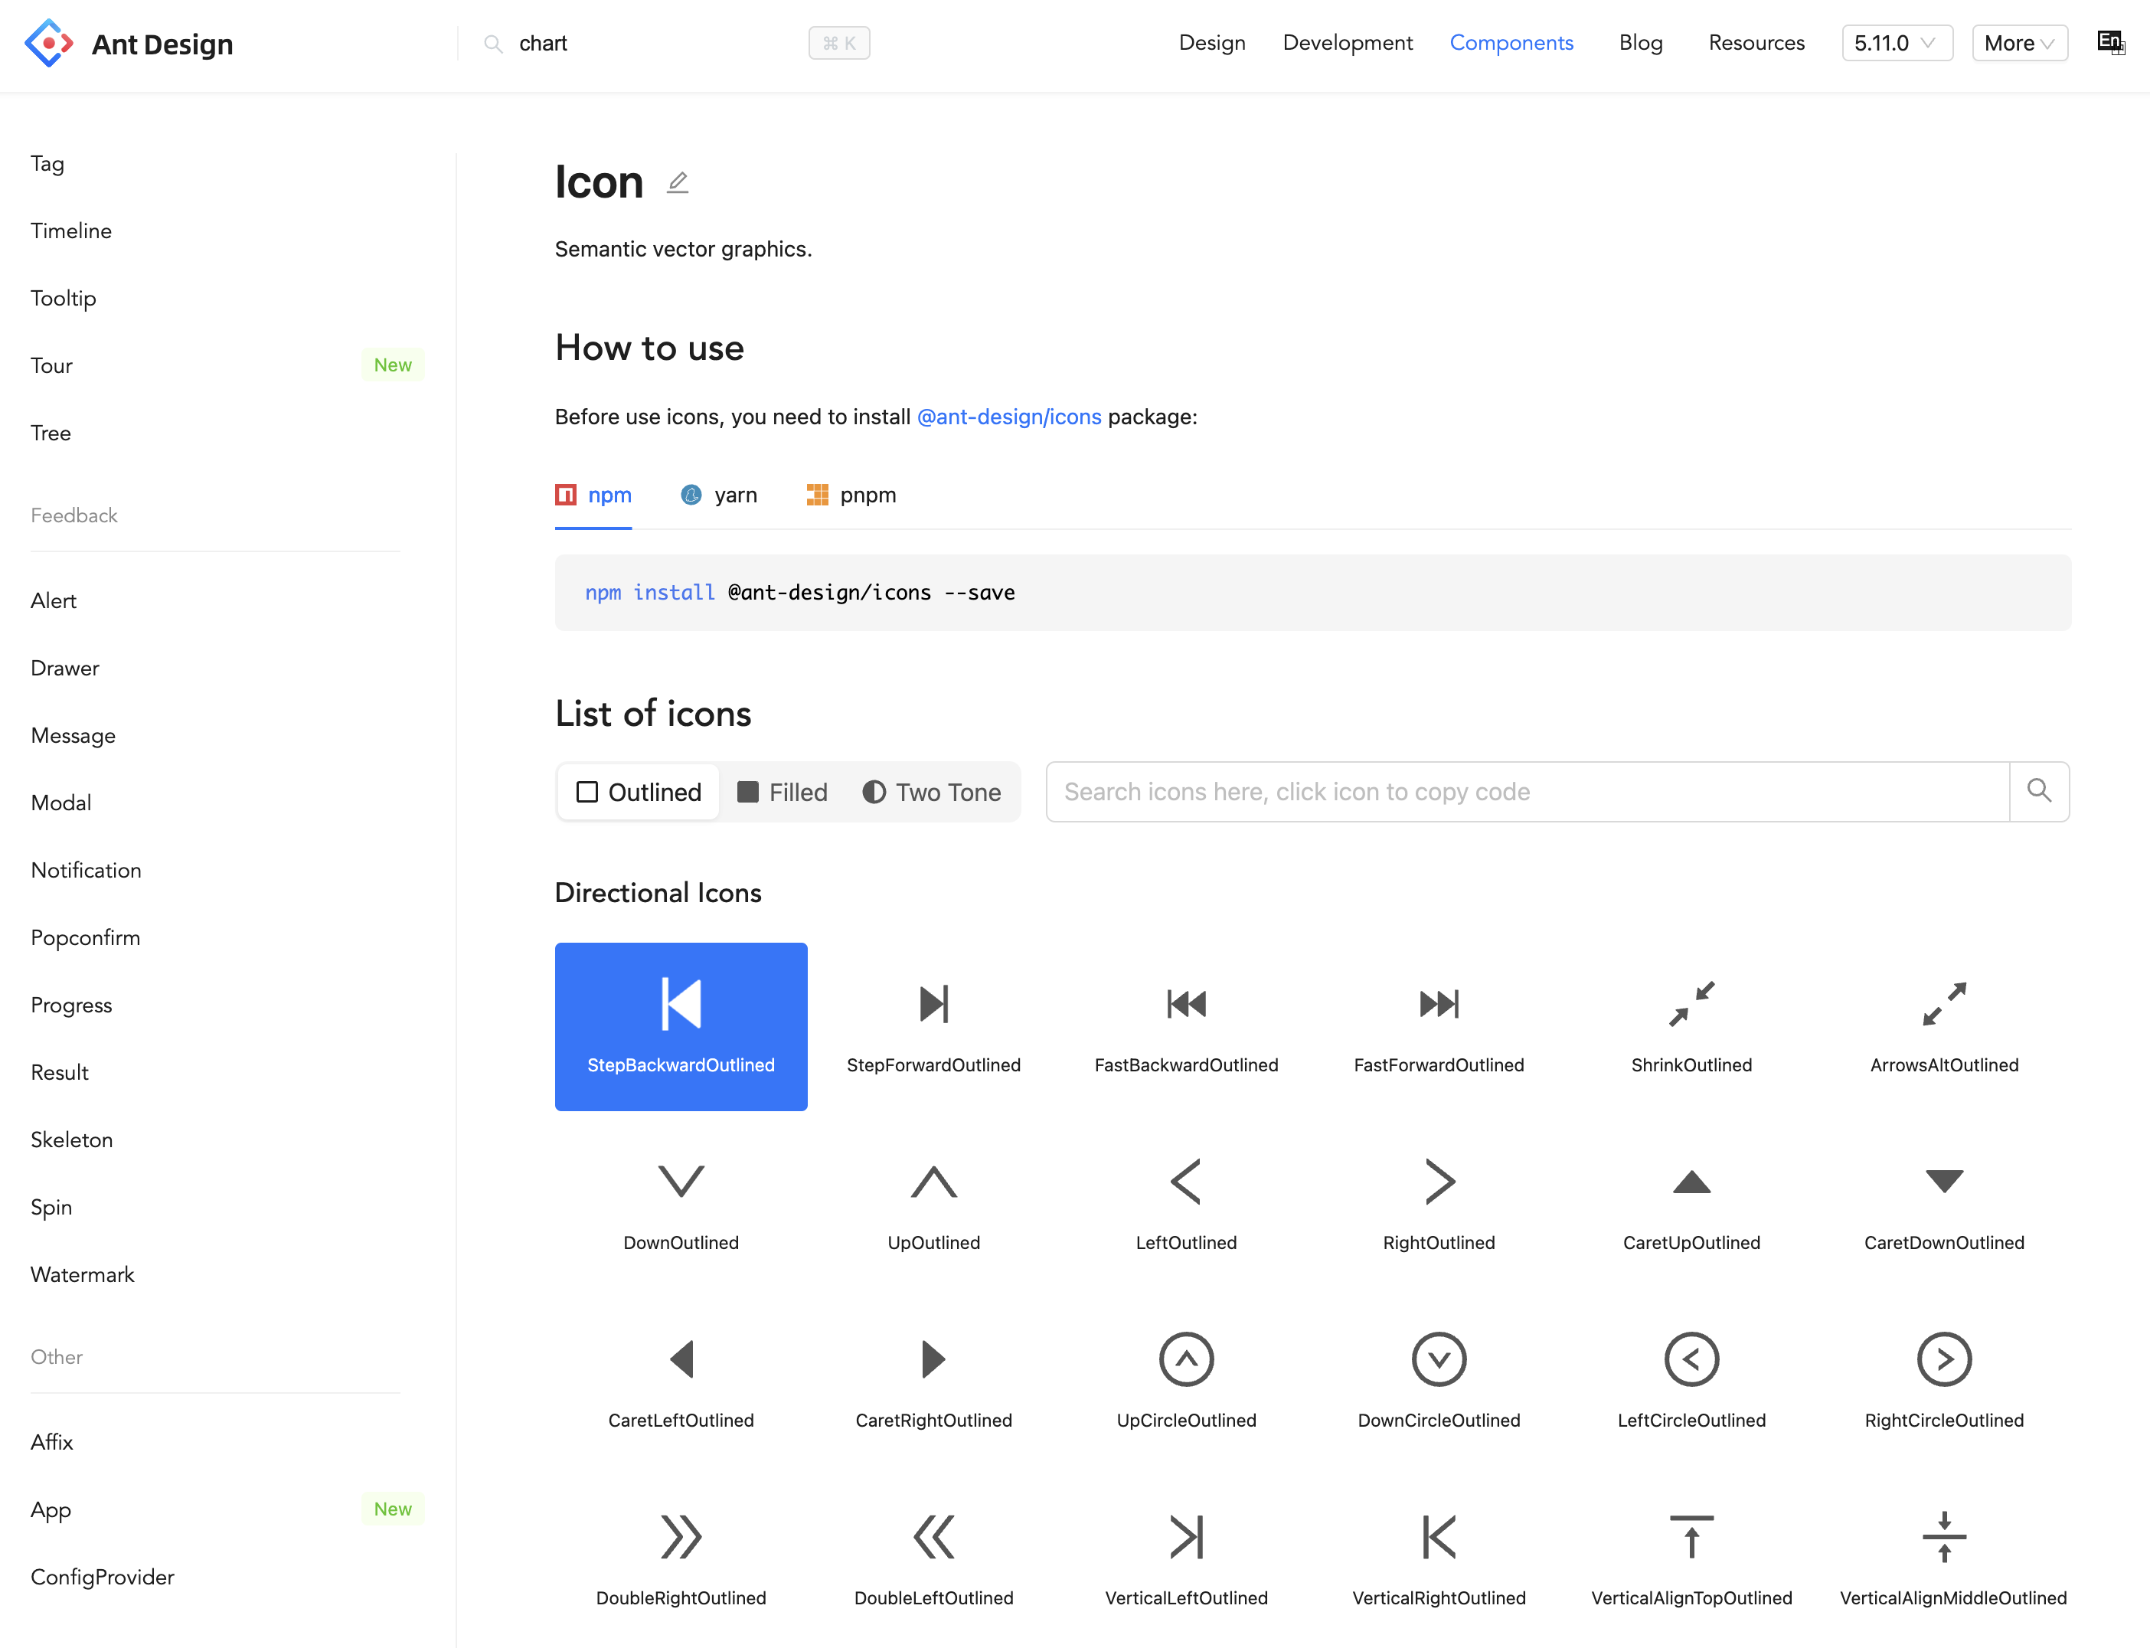Open the @ant-design/icons package link
Viewport: 2150px width, 1648px height.
pyautogui.click(x=1008, y=417)
